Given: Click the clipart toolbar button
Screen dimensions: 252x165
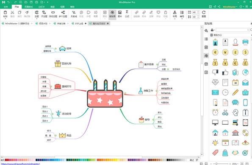Looking at the screenshot, I should pyautogui.click(x=112, y=14).
